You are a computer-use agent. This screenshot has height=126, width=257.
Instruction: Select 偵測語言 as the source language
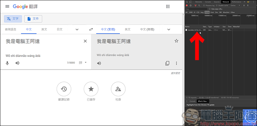pyautogui.click(x=11, y=29)
